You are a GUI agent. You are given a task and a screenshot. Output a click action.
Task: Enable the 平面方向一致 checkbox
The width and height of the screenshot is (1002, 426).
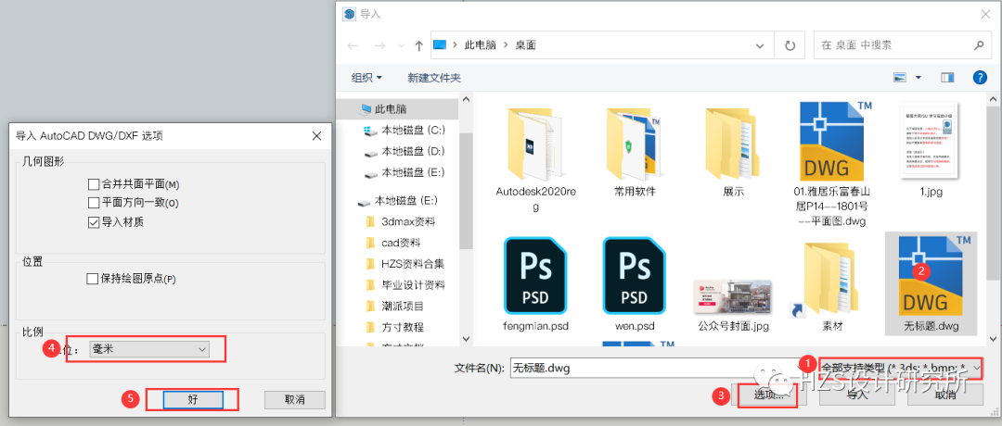94,204
